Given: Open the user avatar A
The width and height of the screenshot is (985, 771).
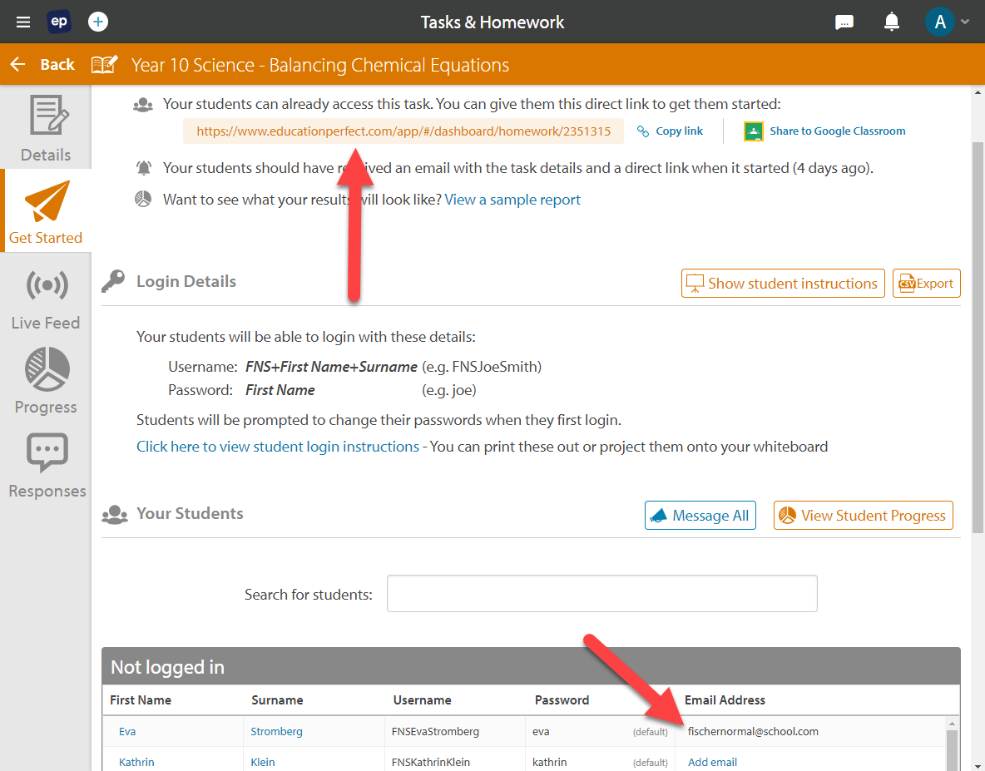Looking at the screenshot, I should pyautogui.click(x=940, y=22).
